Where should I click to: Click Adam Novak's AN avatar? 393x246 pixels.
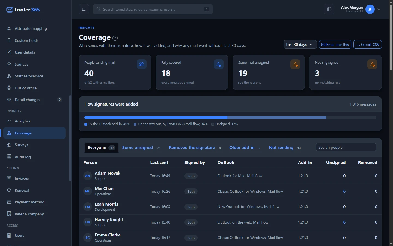(88, 176)
